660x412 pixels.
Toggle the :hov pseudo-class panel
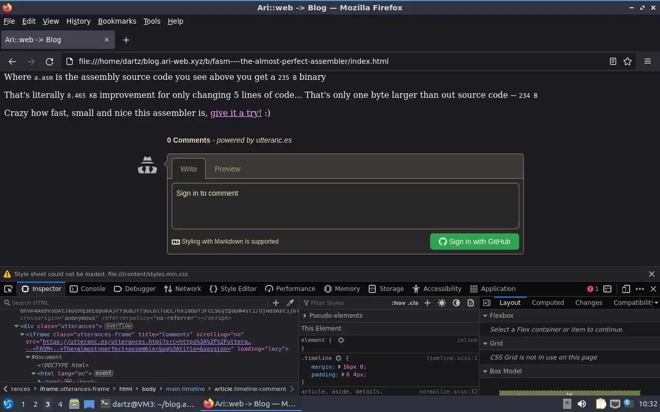click(x=398, y=303)
